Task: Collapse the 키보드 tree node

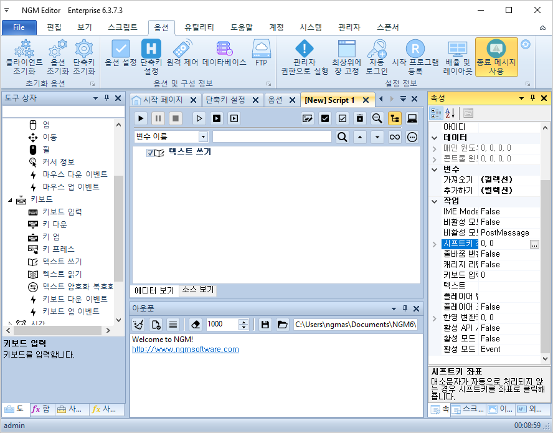Action: coord(10,200)
